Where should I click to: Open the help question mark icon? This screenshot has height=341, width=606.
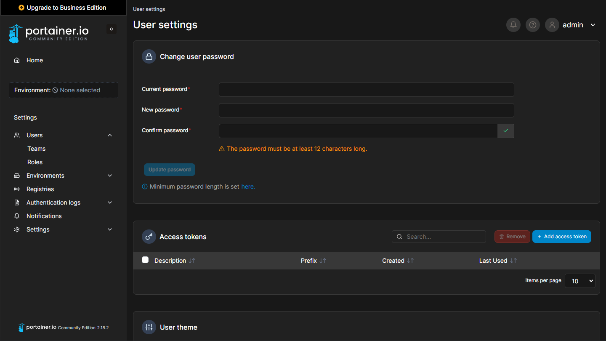point(532,25)
